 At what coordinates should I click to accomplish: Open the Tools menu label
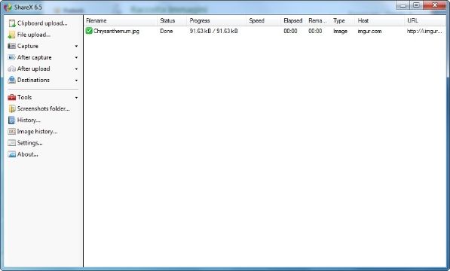point(24,97)
